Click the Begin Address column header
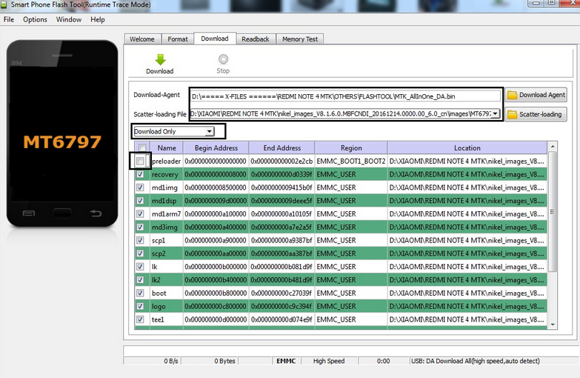This screenshot has width=580, height=378. pos(216,147)
